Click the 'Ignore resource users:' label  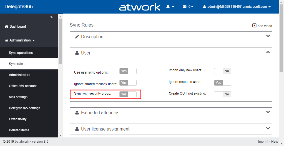185,82
